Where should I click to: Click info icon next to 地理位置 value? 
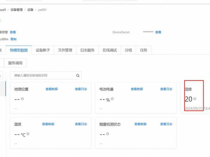22,99
